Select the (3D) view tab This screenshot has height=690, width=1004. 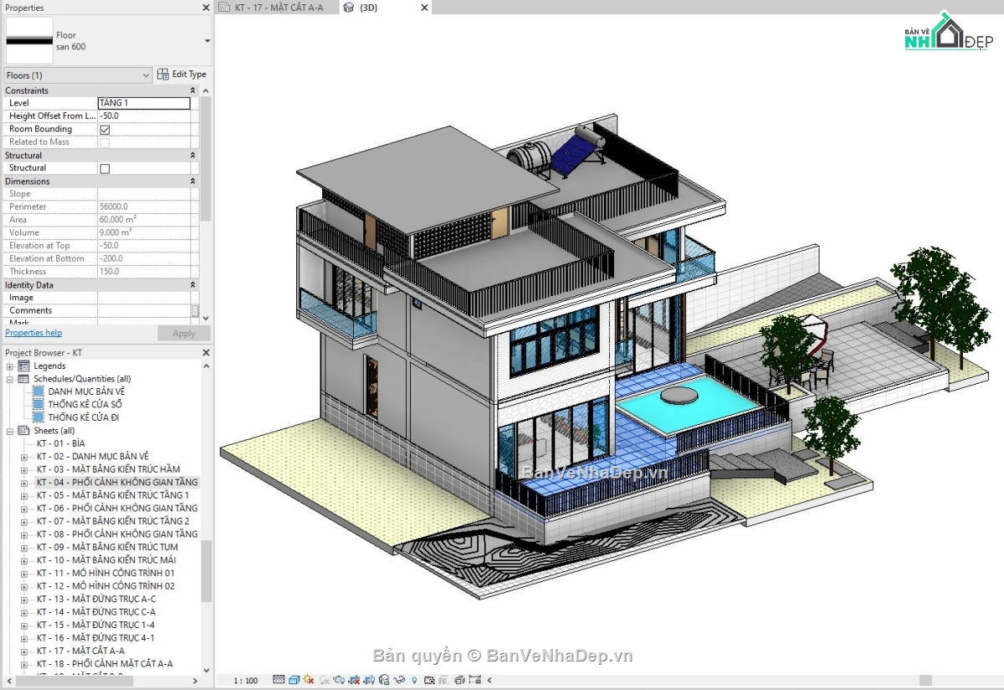point(368,8)
